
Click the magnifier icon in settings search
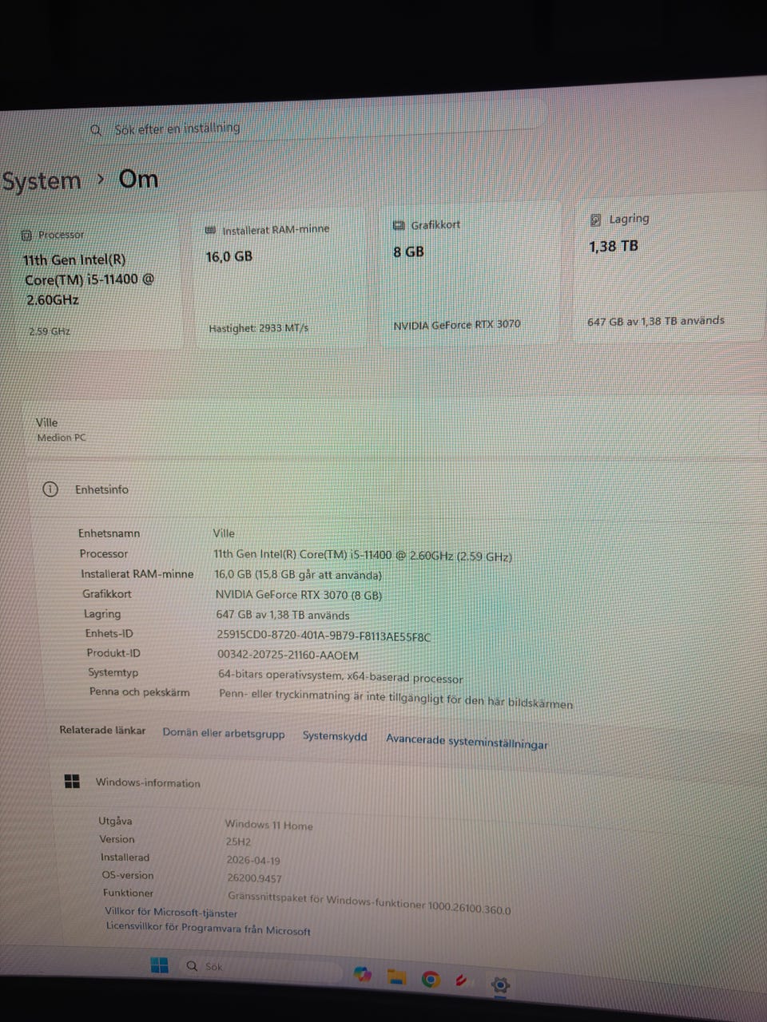[96, 130]
